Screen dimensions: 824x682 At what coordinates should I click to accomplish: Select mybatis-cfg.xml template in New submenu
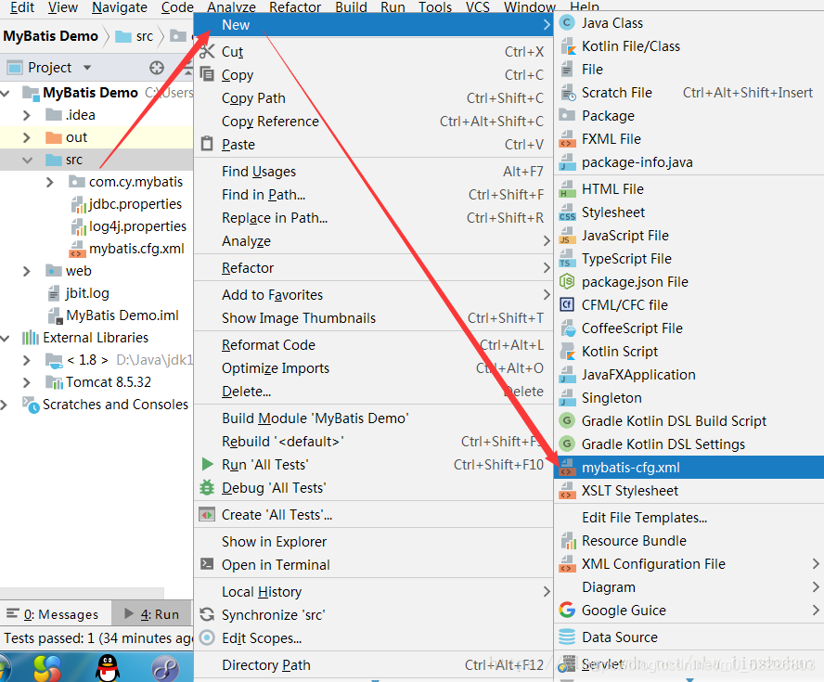[689, 467]
